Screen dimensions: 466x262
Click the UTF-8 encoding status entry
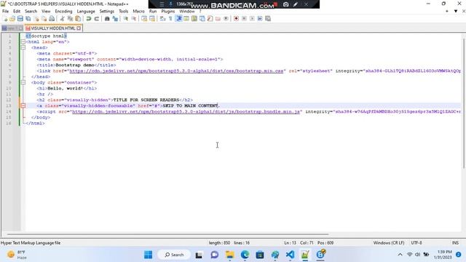pyautogui.click(x=416, y=242)
